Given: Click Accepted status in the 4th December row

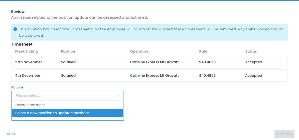Looking at the screenshot, I should [x=254, y=75].
